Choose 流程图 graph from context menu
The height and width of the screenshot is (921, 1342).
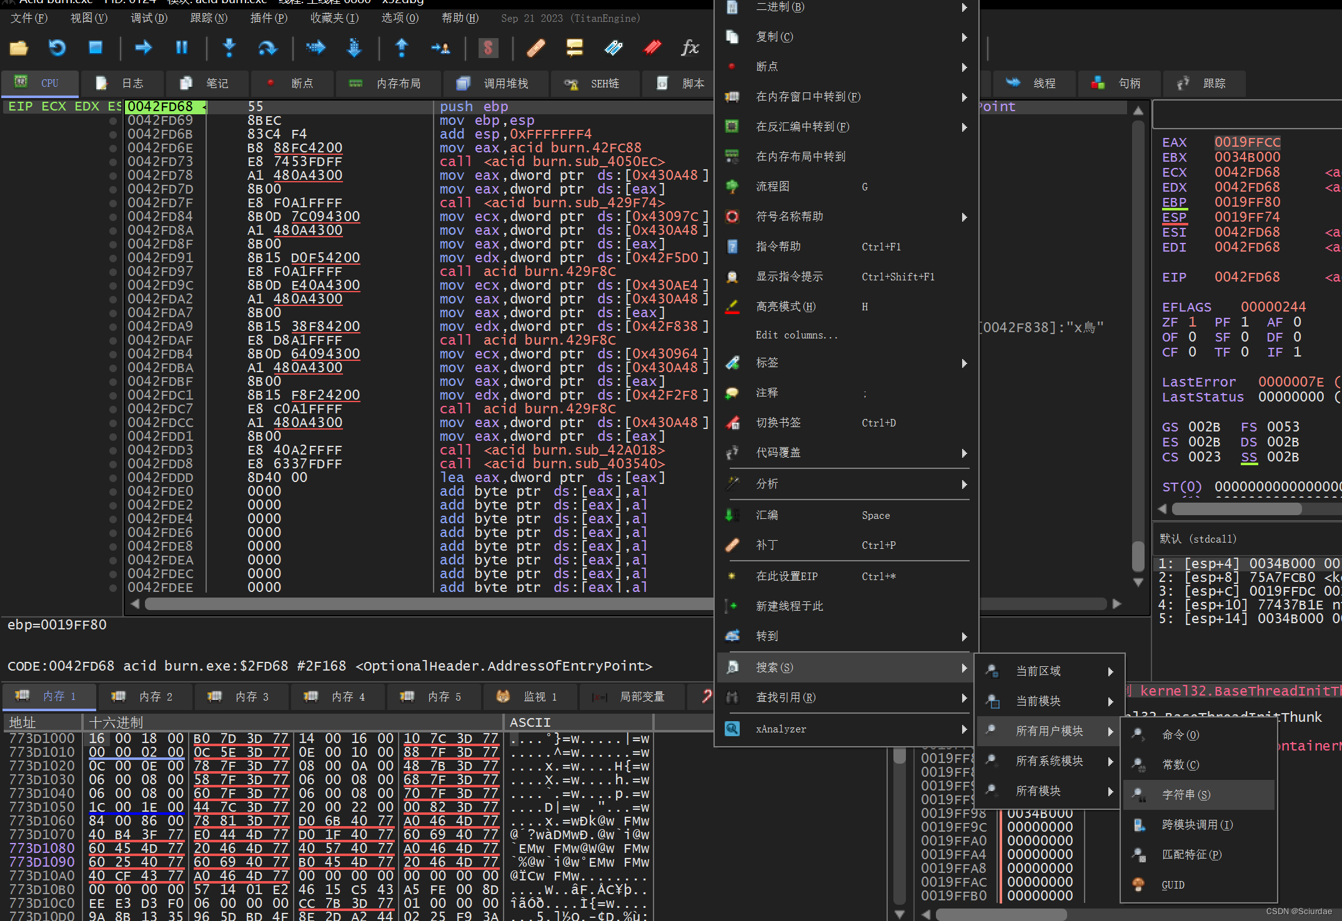point(847,187)
